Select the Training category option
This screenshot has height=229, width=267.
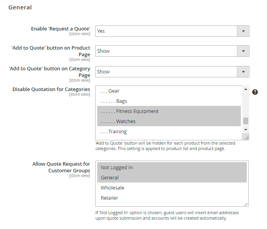click(117, 132)
